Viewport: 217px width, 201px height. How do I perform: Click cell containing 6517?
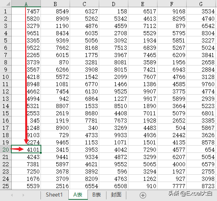[x=143, y=11]
